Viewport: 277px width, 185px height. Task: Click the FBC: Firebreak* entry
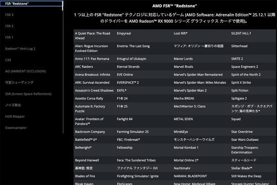click(128, 140)
